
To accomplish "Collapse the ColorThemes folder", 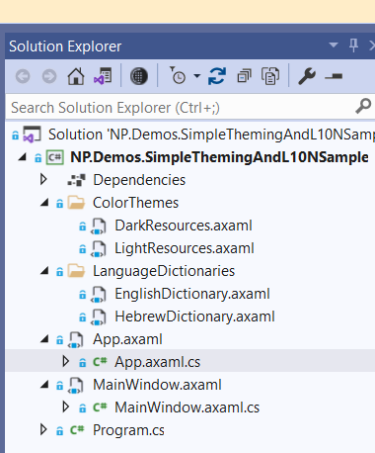I will (x=44, y=203).
